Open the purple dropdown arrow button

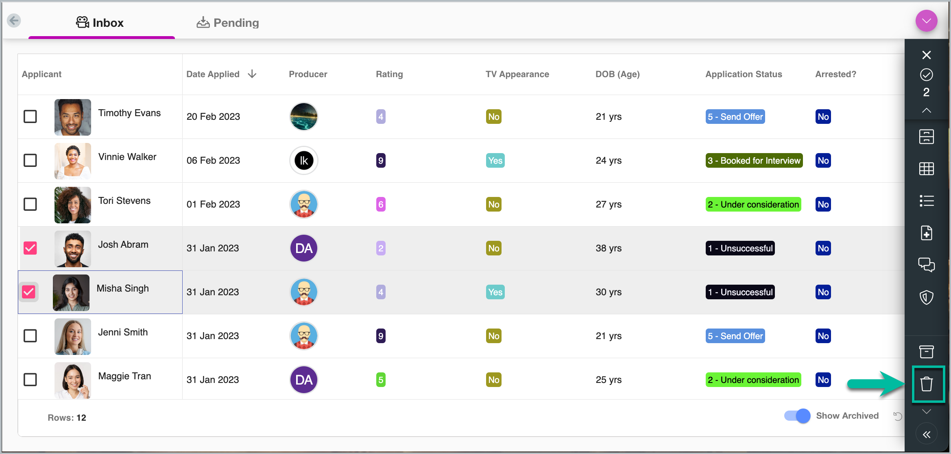(x=926, y=21)
